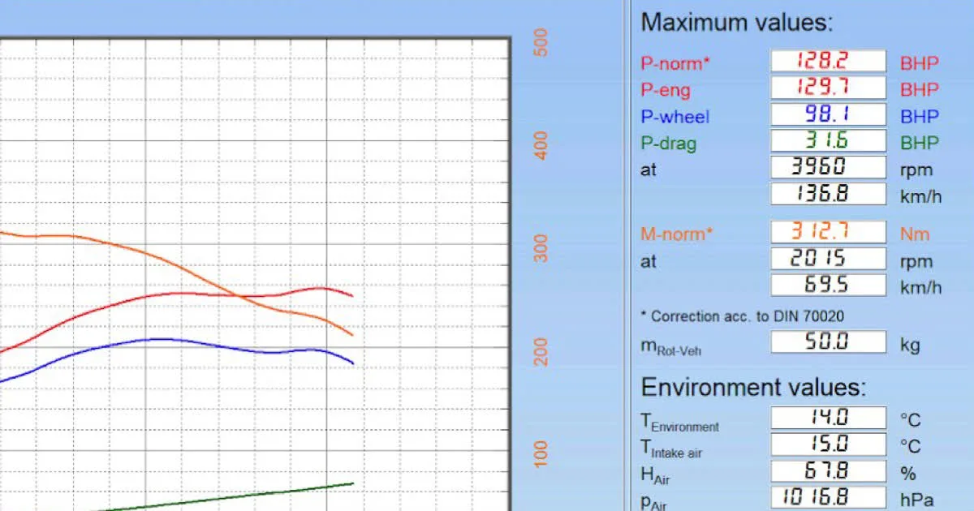Click the T Environment 14.0 field
The image size is (974, 511).
(828, 418)
